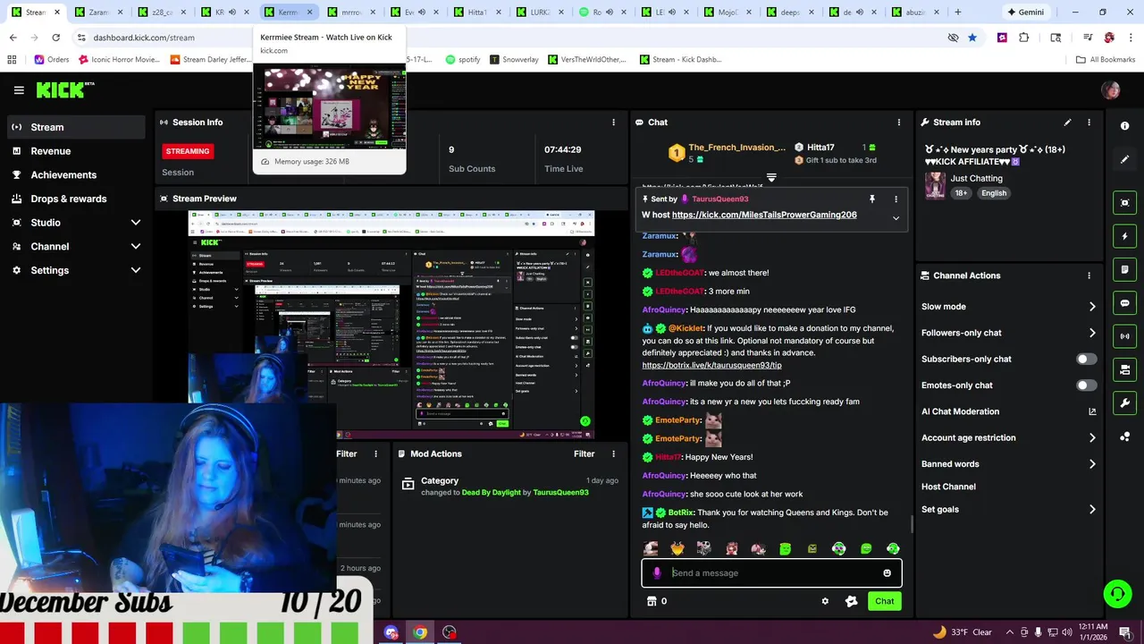This screenshot has width=1144, height=644.
Task: Open Stream info panel options menu
Action: 1089,123
